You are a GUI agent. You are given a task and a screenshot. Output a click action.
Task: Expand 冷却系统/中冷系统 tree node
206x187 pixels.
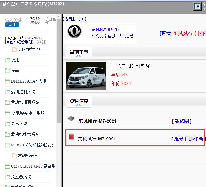click(x=28, y=113)
